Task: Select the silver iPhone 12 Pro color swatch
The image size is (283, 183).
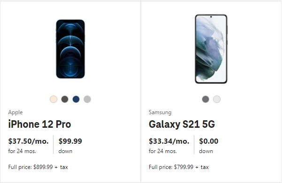Action: [x=87, y=99]
